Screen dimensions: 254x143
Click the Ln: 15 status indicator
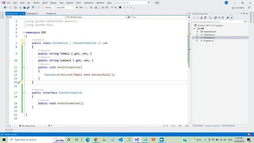[165, 126]
